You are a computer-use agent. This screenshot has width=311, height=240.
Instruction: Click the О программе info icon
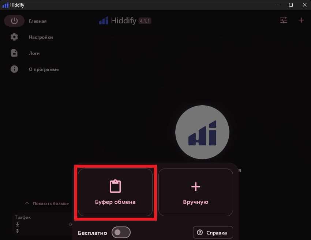pos(14,69)
